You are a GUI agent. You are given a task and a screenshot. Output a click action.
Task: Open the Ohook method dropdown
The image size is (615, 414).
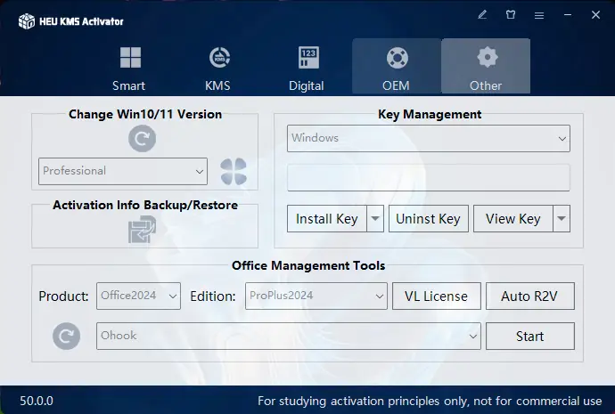point(288,336)
